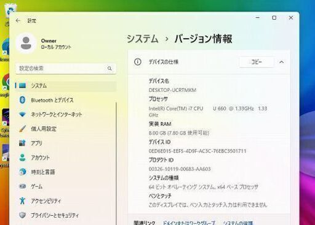This screenshot has width=315, height=225.
Task: Select the システム monitor icon
Action: click(22, 85)
